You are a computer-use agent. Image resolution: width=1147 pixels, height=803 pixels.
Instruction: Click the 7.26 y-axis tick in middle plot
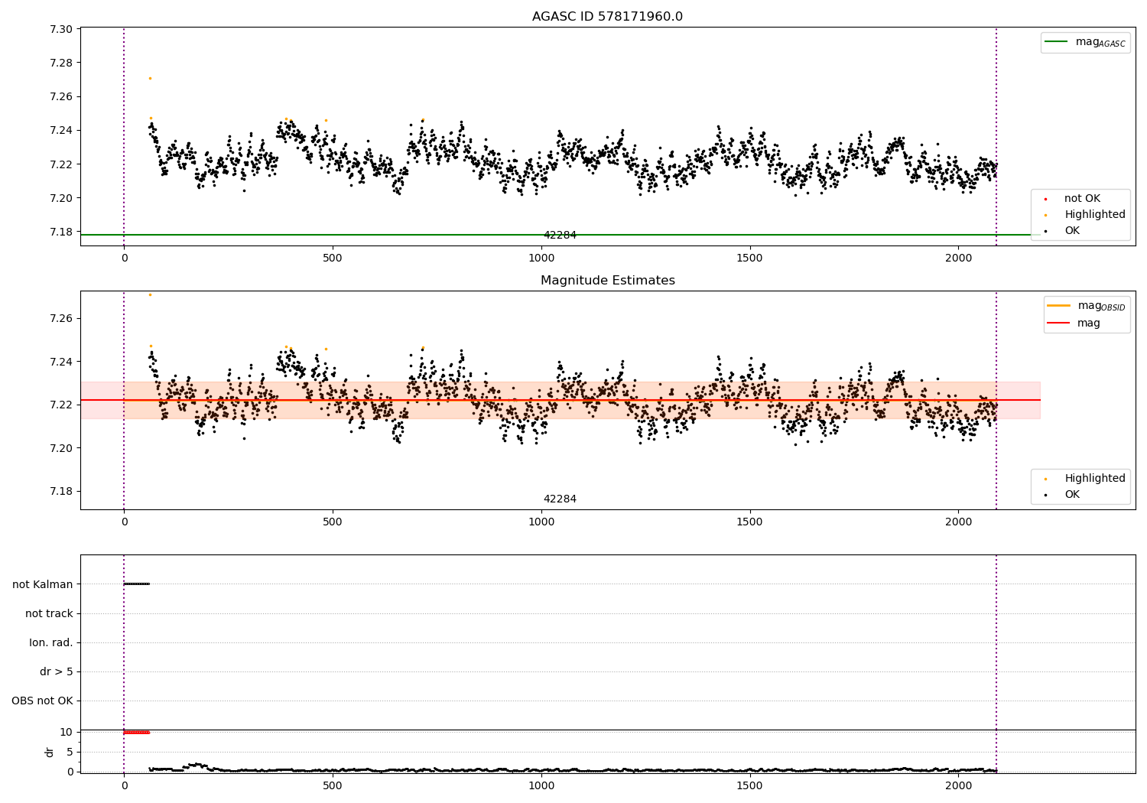coord(61,318)
